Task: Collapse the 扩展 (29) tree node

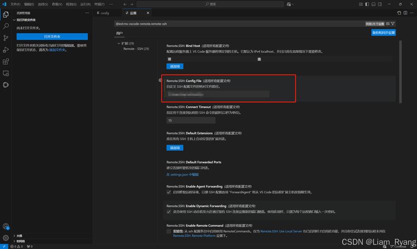Action: 119,43
